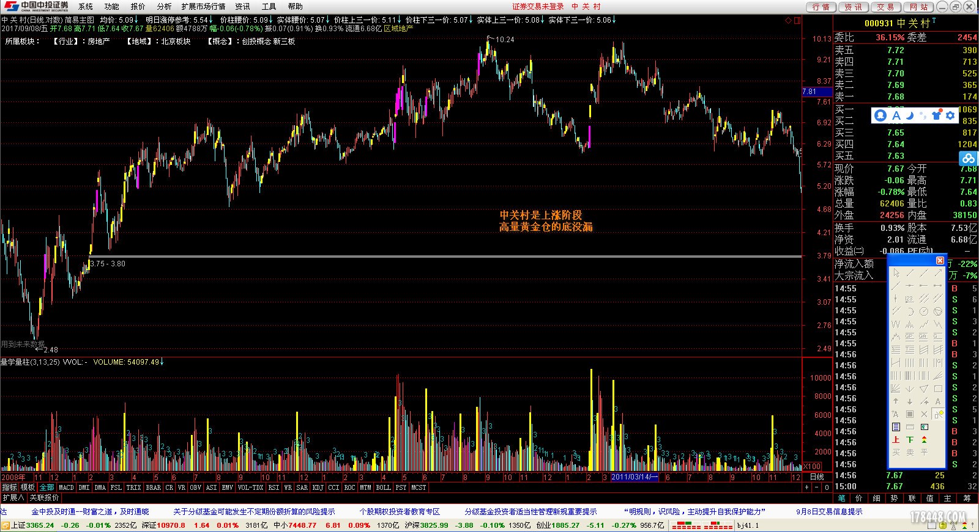979x532 pixels.
Task: Click the input method A letter icon
Action: [896, 115]
